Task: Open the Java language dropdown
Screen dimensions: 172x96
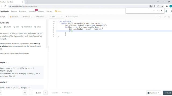Action: coord(56,17)
